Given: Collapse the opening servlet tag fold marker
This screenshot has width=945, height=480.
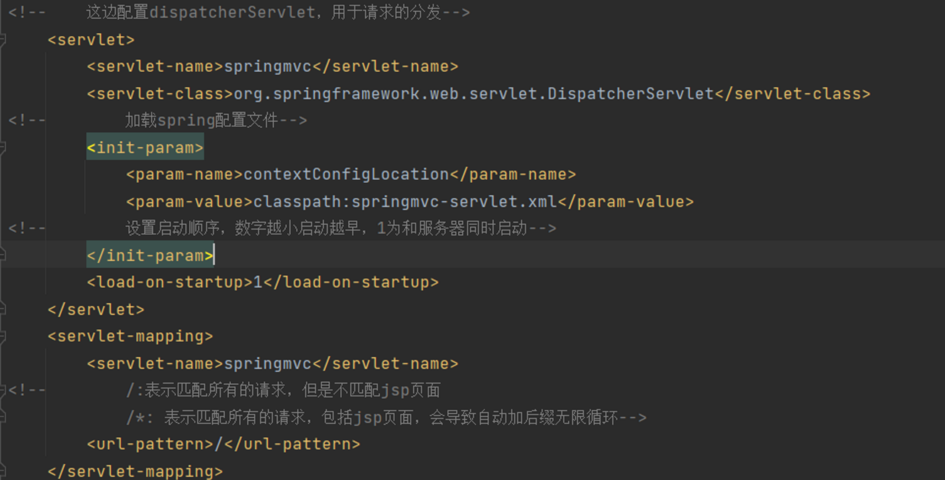Looking at the screenshot, I should point(2,40).
